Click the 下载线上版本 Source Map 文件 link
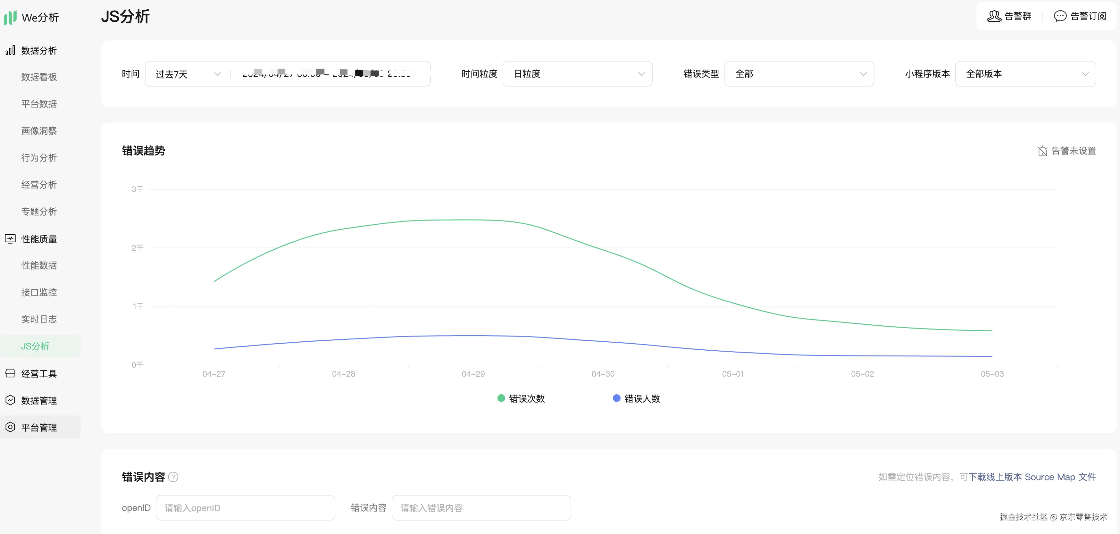The height and width of the screenshot is (534, 1120). click(x=1032, y=477)
